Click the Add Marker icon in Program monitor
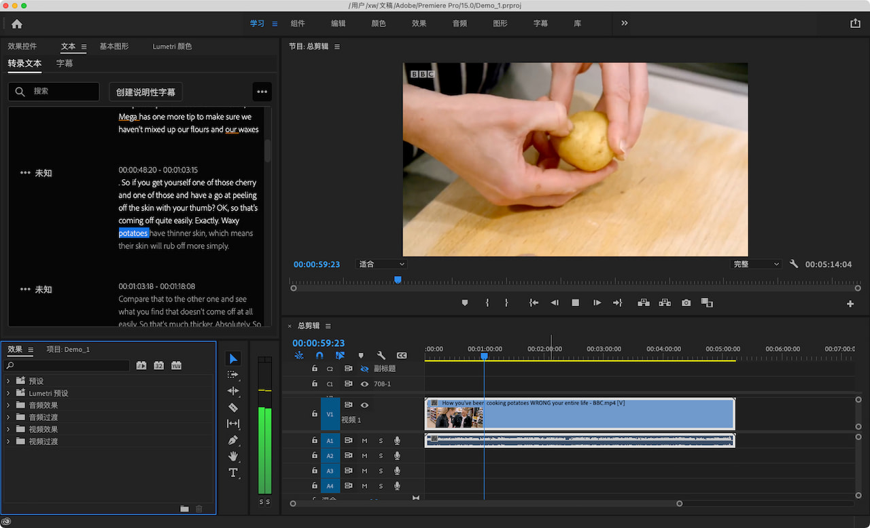 pyautogui.click(x=465, y=303)
